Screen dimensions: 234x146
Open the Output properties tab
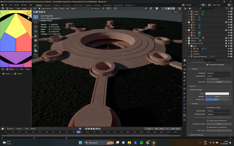[x=184, y=73]
